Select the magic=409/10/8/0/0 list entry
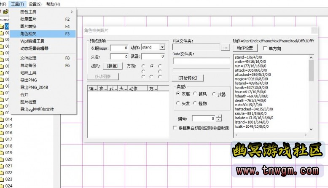The width and height of the screenshot is (328, 188). point(251,79)
